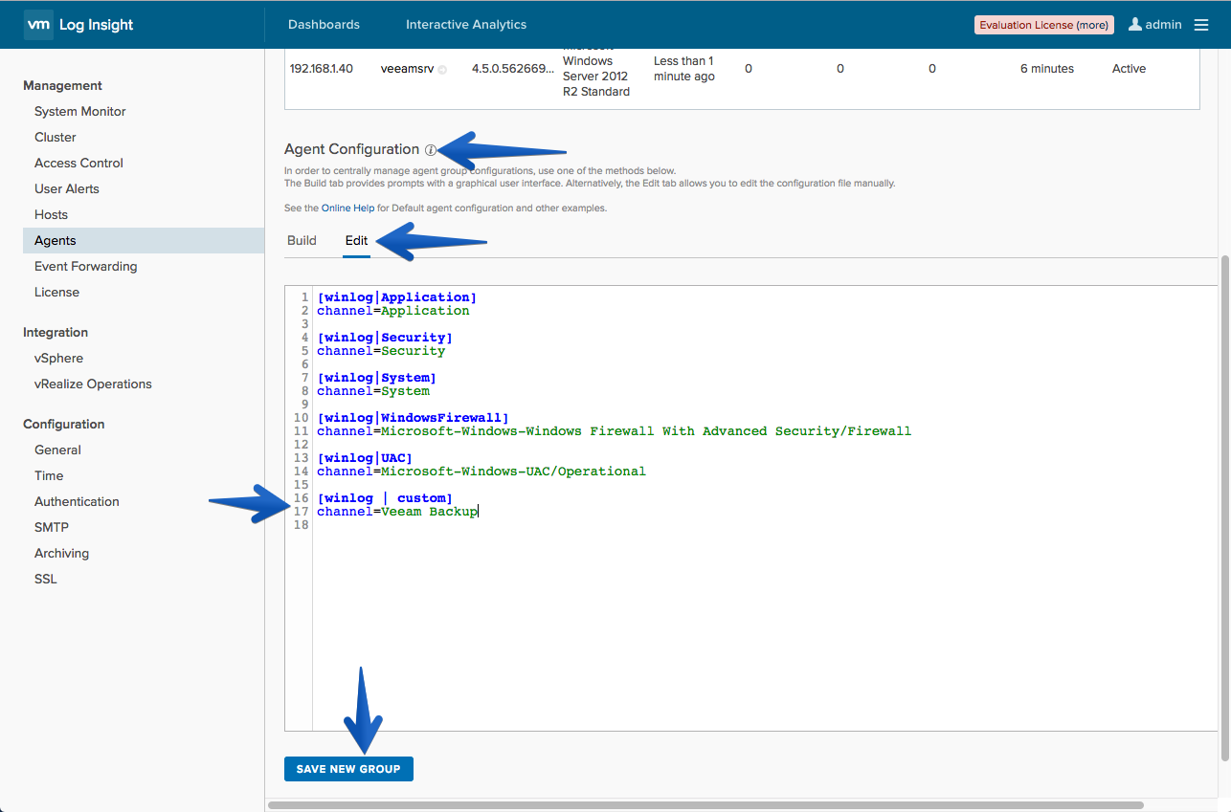1231x812 pixels.
Task: Click the channel=Veeam Backup line
Action: 397,512
